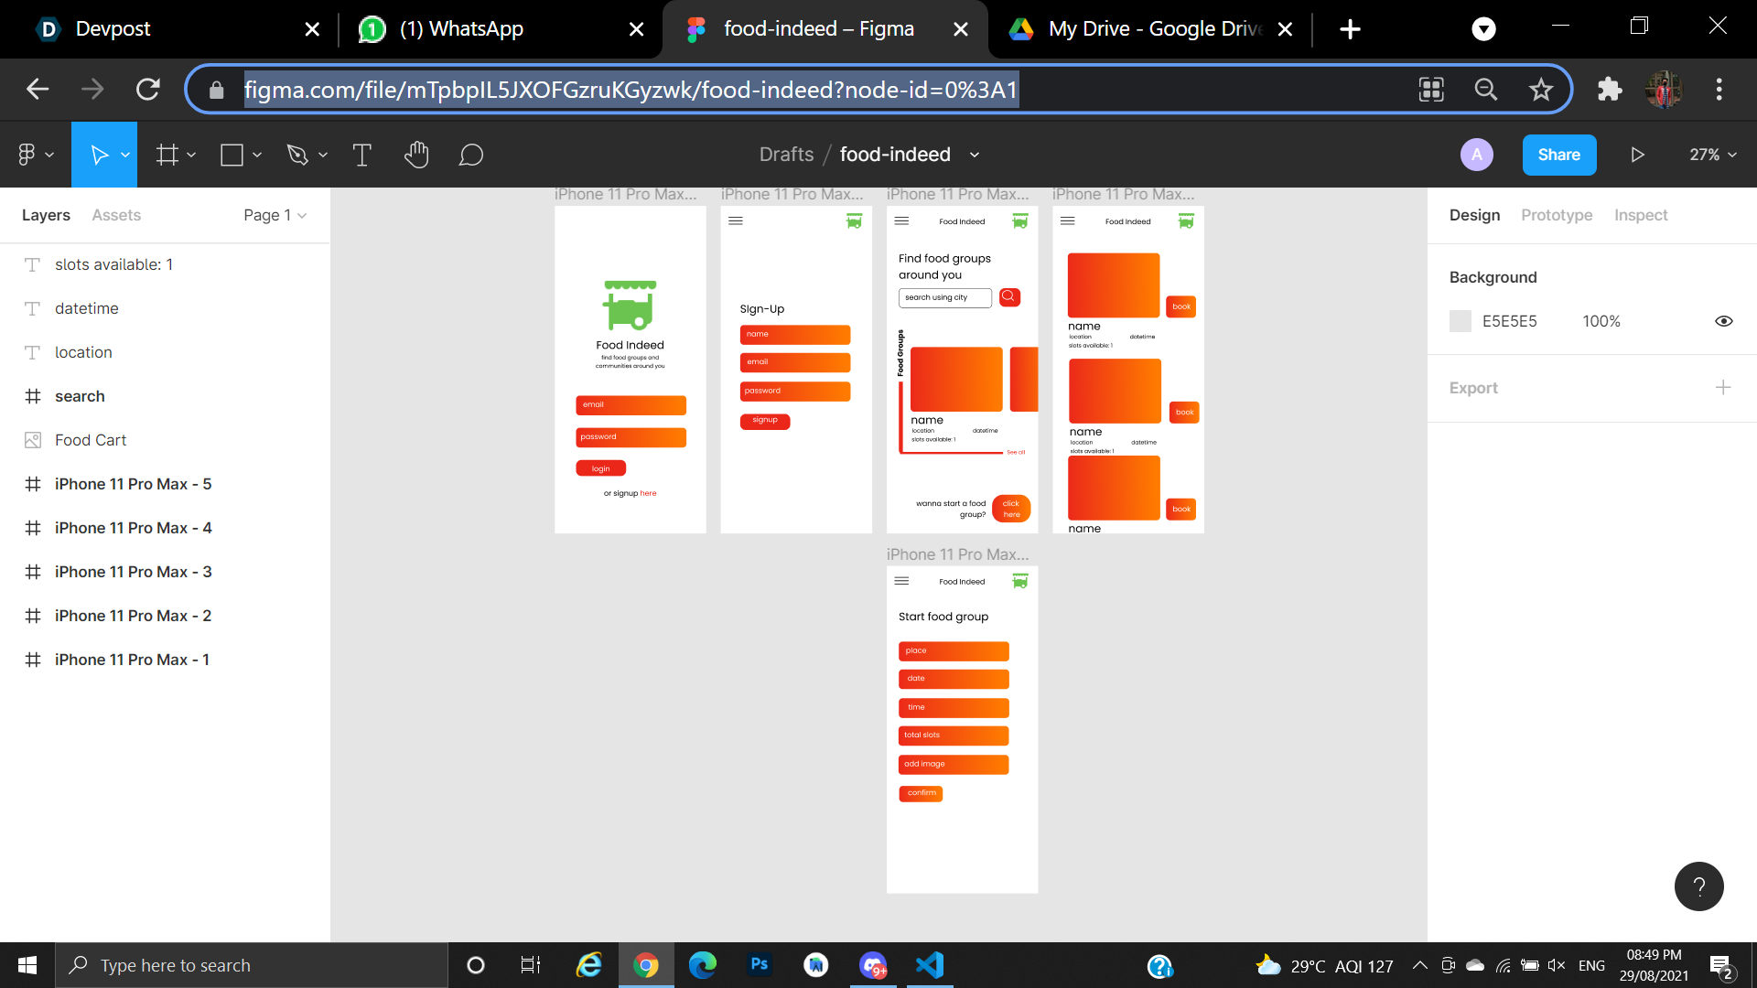Select the Pen tool
The width and height of the screenshot is (1757, 988).
tap(296, 156)
